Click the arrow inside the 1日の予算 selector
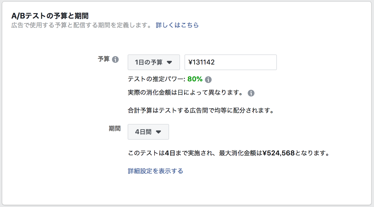This screenshot has height=207, width=374. tap(169, 62)
